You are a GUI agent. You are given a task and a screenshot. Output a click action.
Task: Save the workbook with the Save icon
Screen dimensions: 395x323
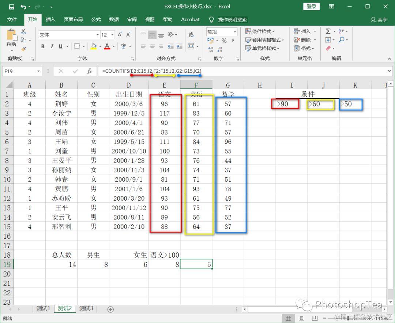tap(12, 7)
